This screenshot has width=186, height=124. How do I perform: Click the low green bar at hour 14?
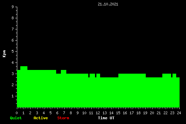[x=109, y=93]
